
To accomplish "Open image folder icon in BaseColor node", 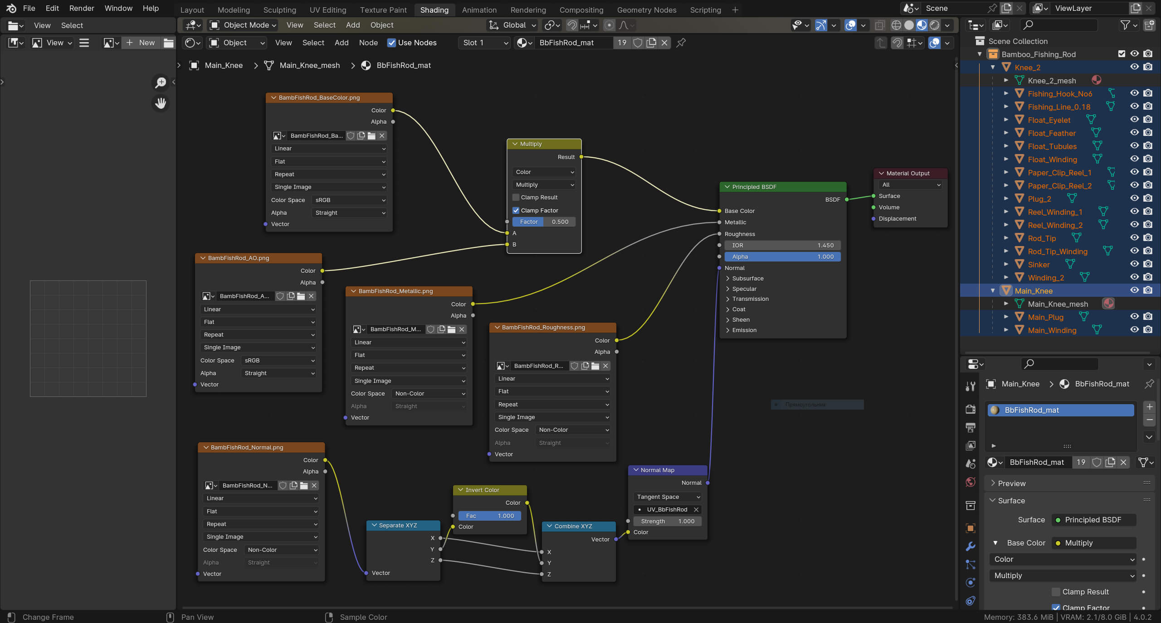I will 371,135.
